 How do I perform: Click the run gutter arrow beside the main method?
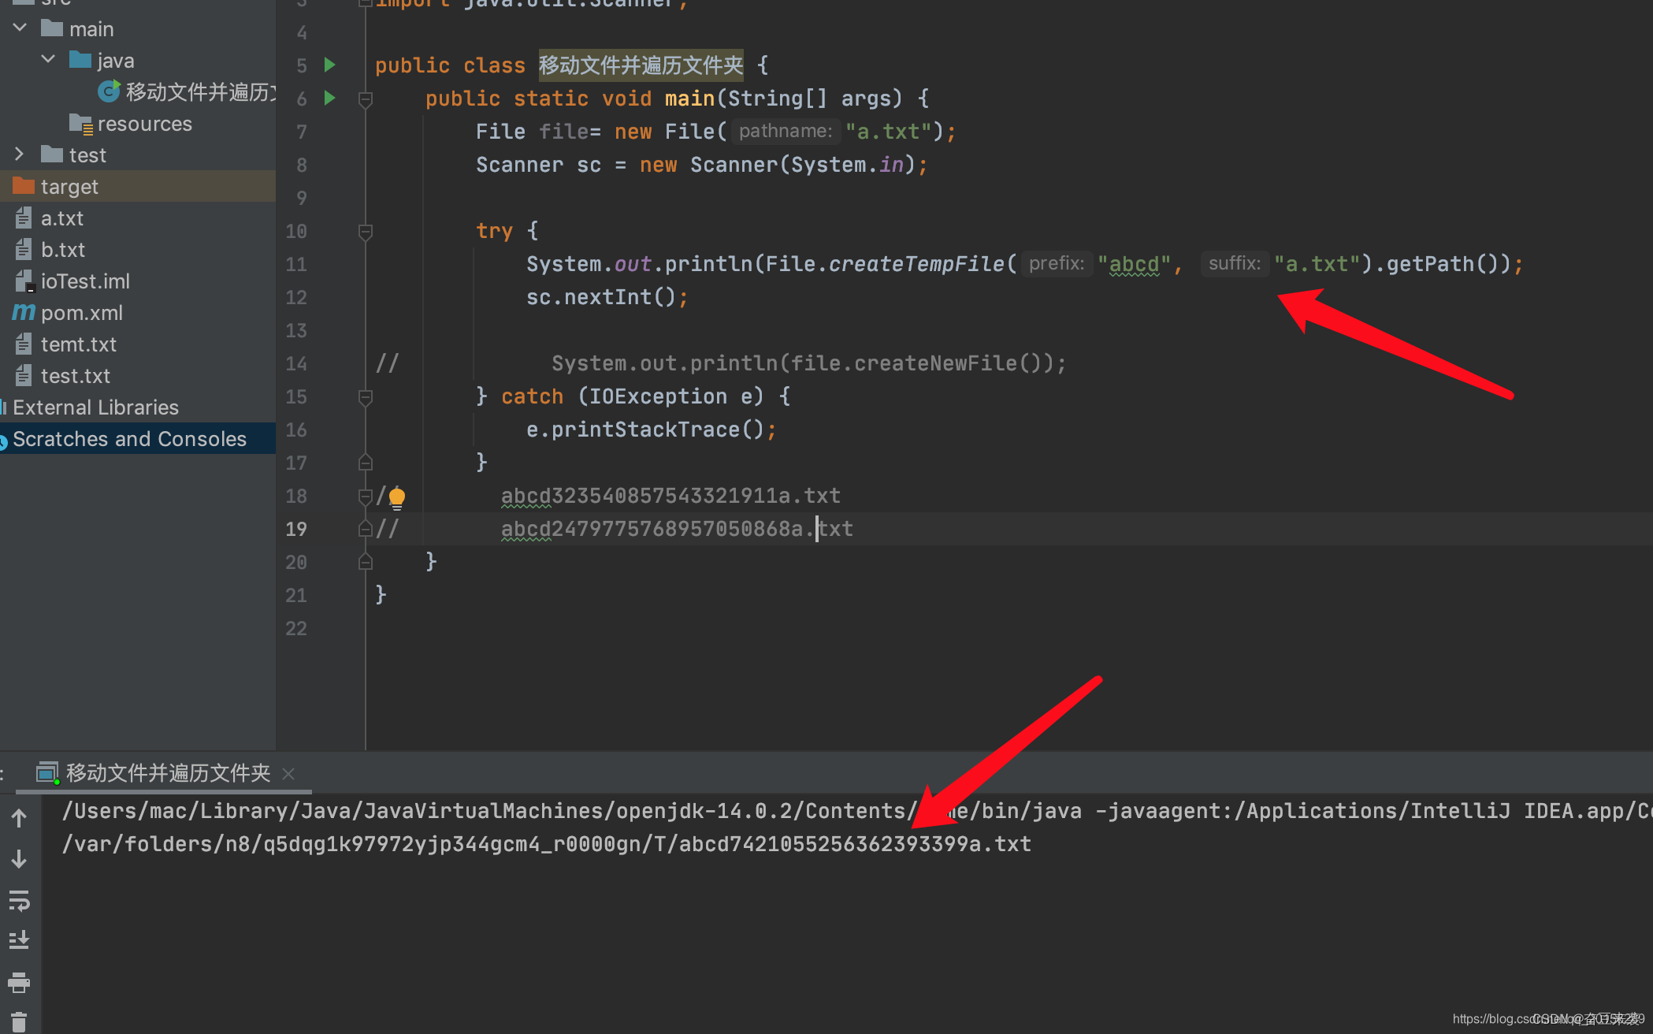(330, 98)
